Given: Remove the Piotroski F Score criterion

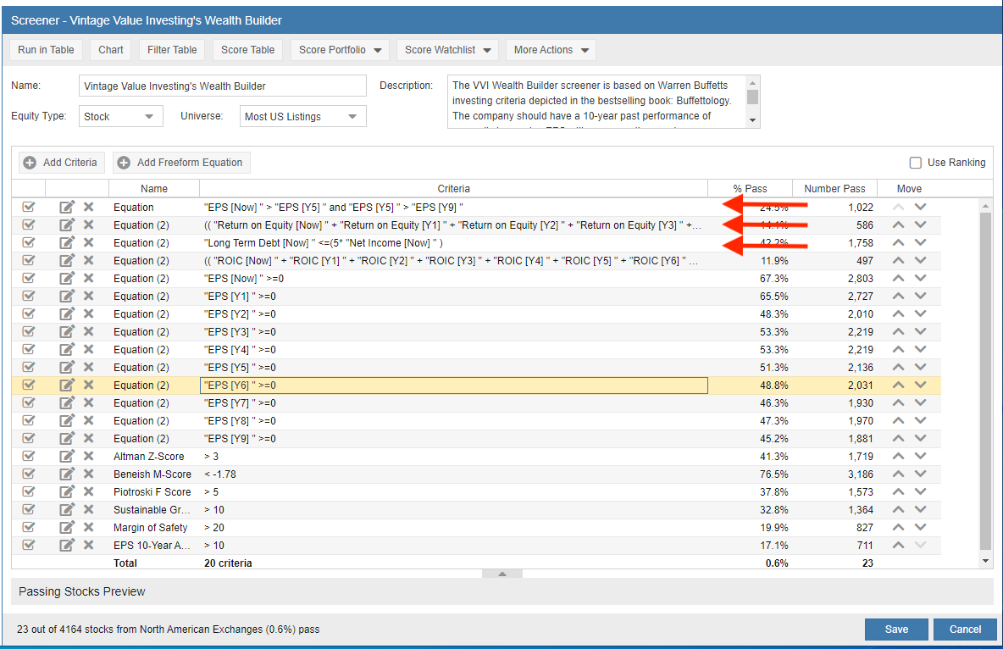Looking at the screenshot, I should click(x=88, y=492).
